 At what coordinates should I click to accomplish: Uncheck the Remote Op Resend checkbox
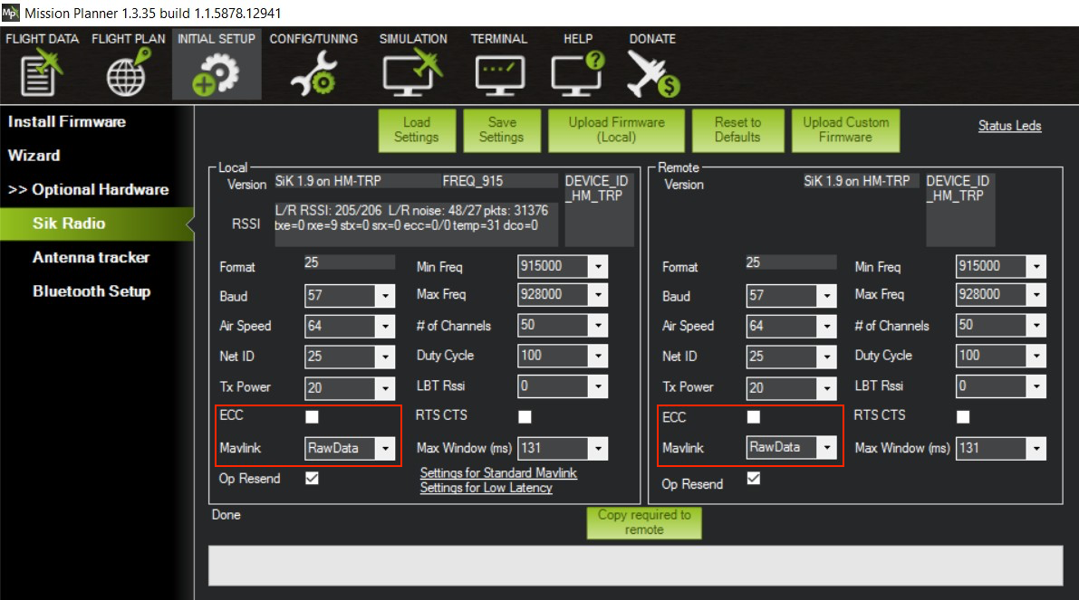(x=754, y=479)
